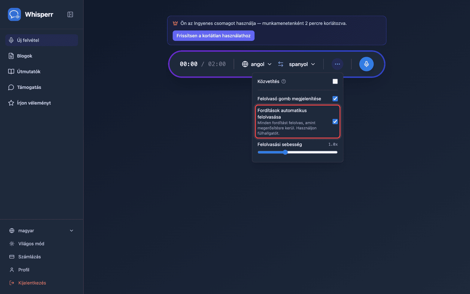Click the Minden fordítást felolvas description

click(287, 128)
